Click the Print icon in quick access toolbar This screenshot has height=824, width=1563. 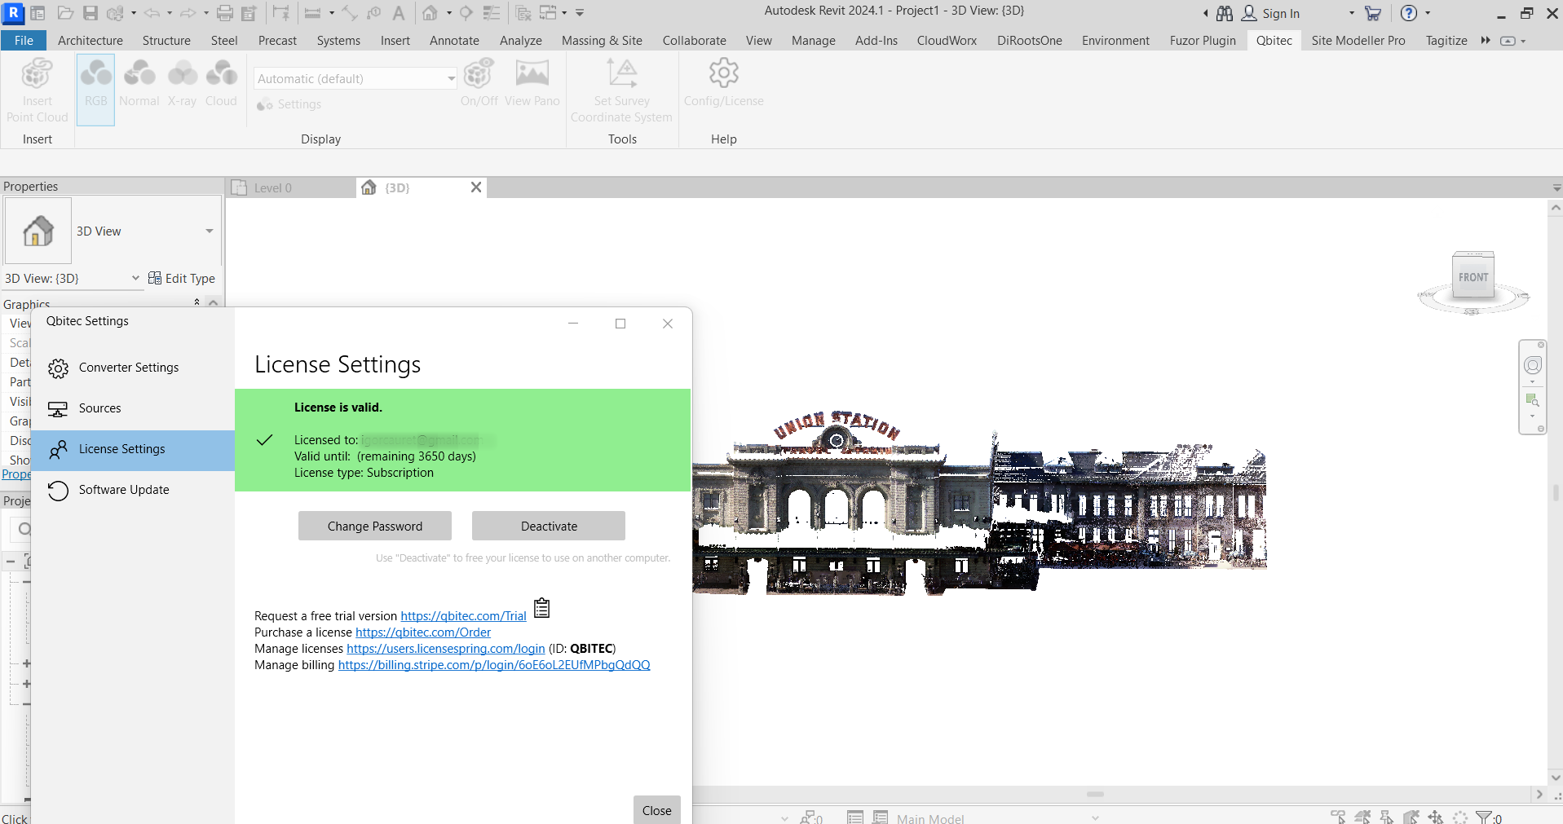225,13
